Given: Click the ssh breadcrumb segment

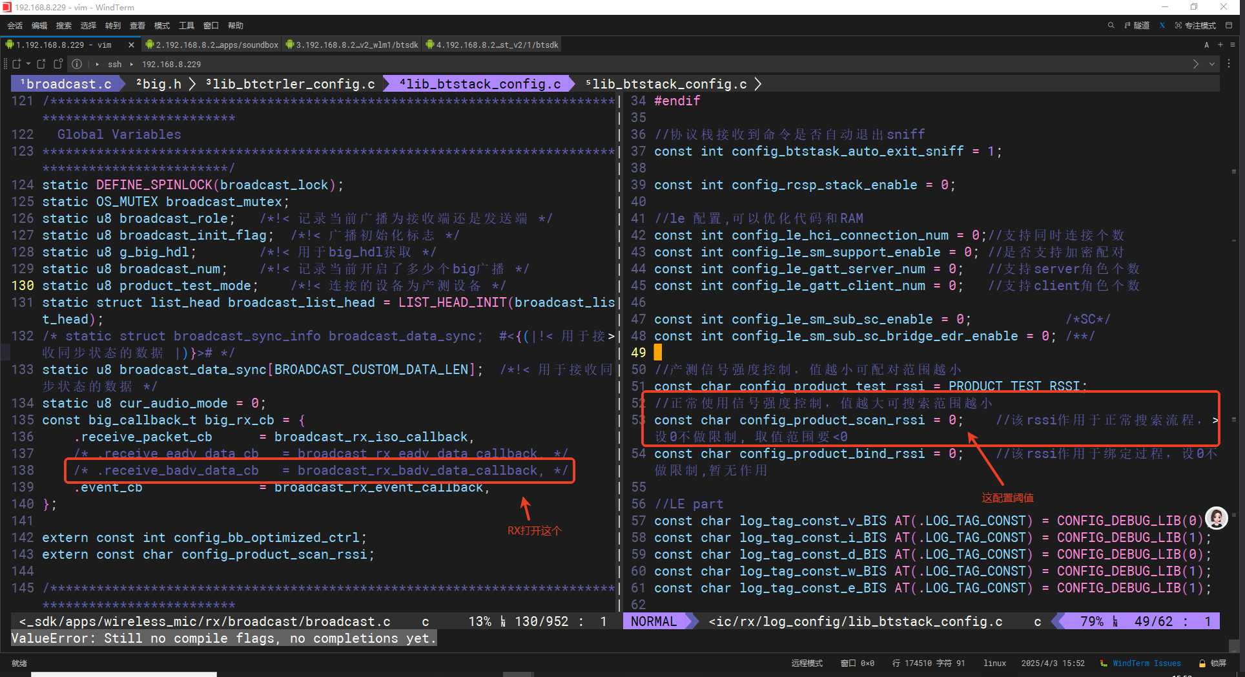Looking at the screenshot, I should click(115, 65).
